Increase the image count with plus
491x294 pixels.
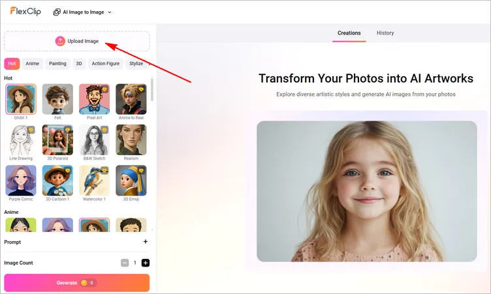(x=146, y=263)
